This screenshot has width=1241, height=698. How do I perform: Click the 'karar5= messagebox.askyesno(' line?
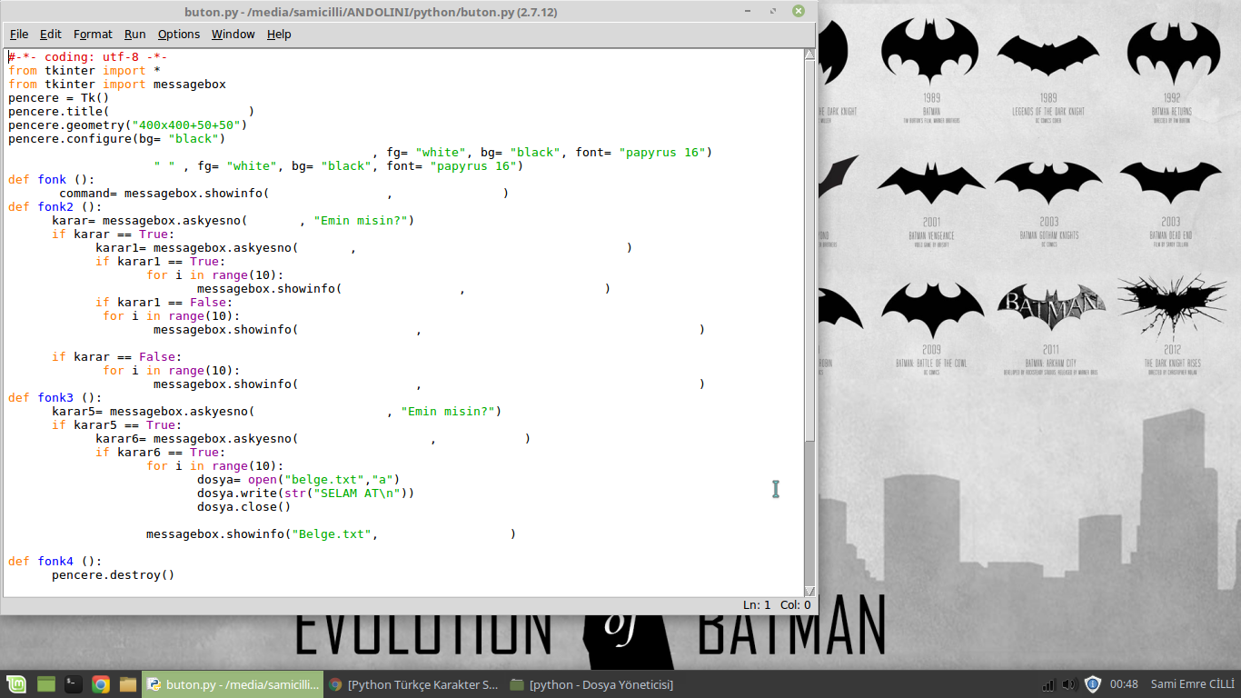276,411
